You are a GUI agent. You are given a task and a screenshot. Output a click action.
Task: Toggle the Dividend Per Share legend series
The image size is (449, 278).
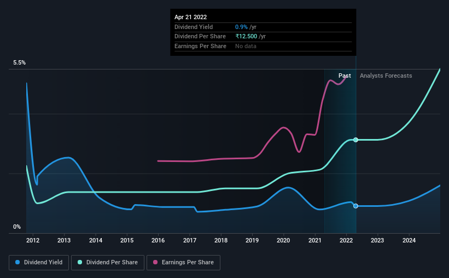click(108, 263)
